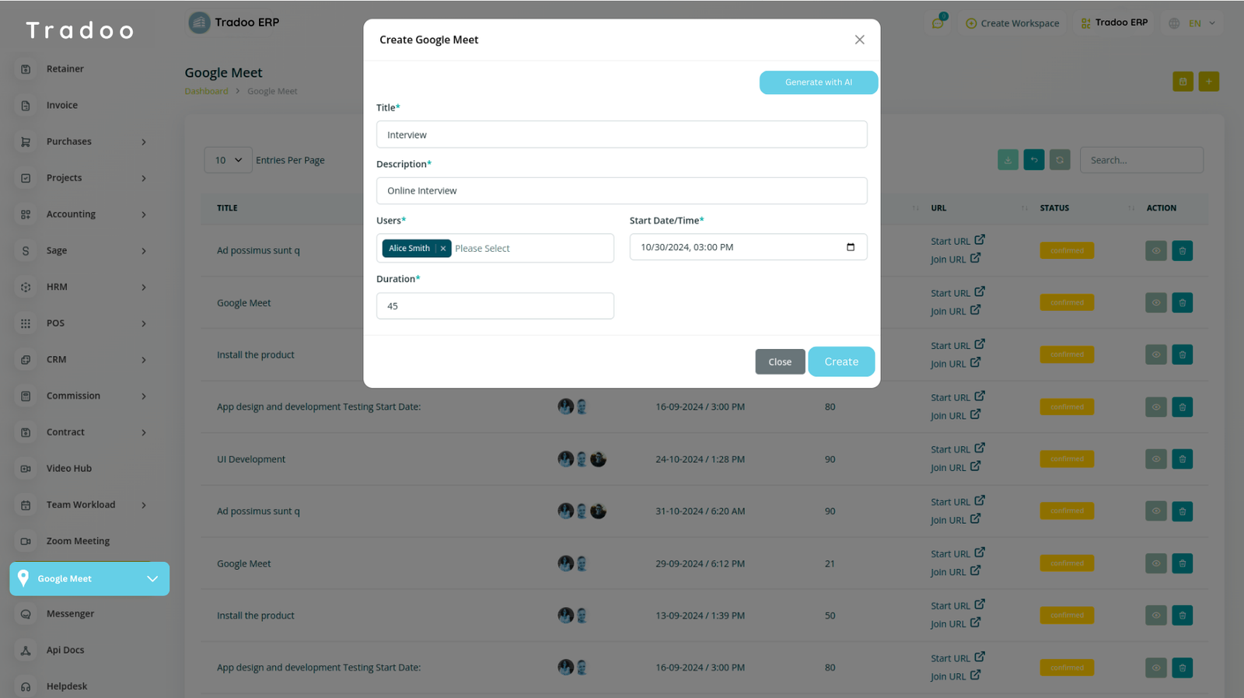Click the Generate with AI button

(818, 82)
